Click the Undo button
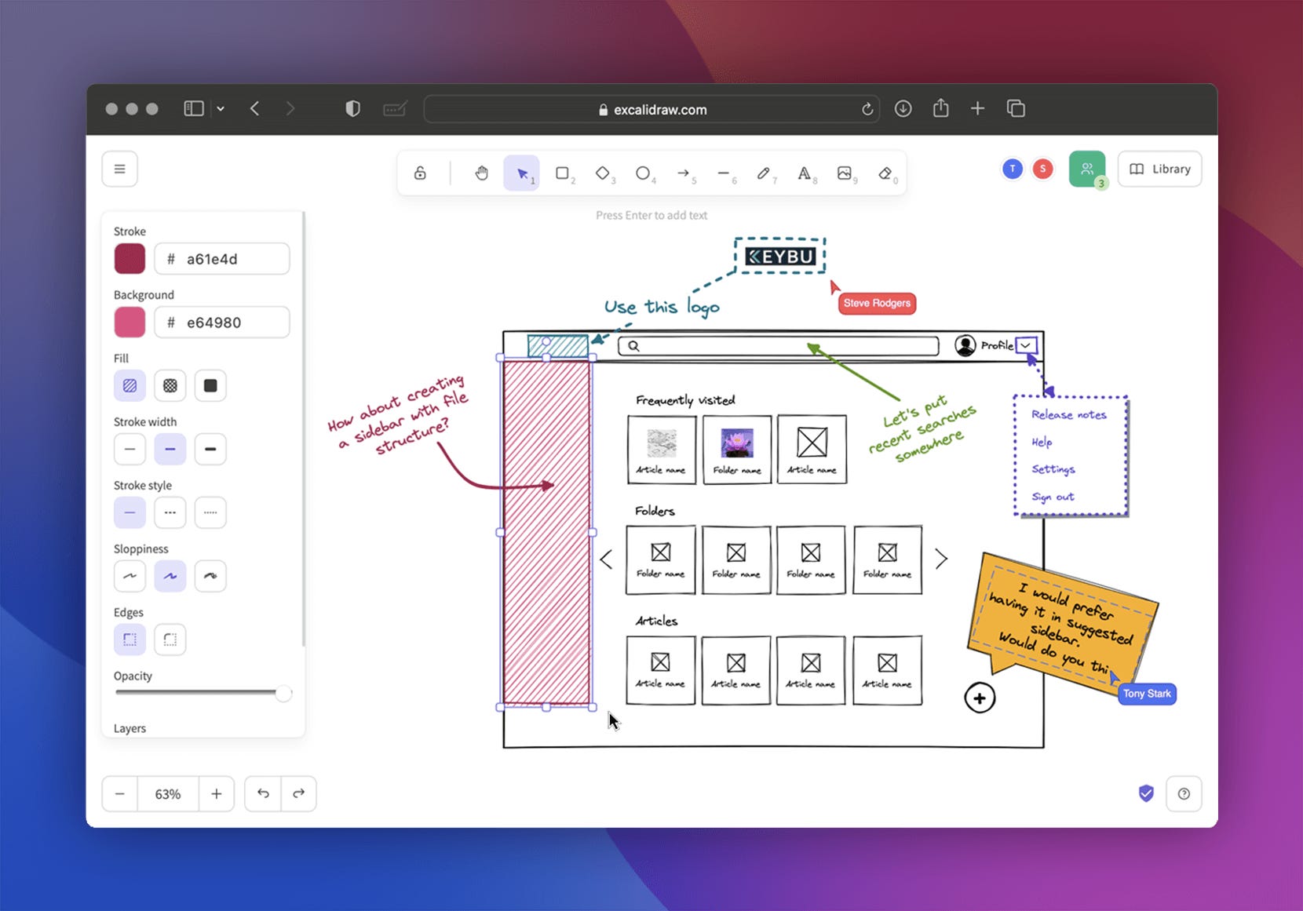The width and height of the screenshot is (1303, 911). coord(262,793)
